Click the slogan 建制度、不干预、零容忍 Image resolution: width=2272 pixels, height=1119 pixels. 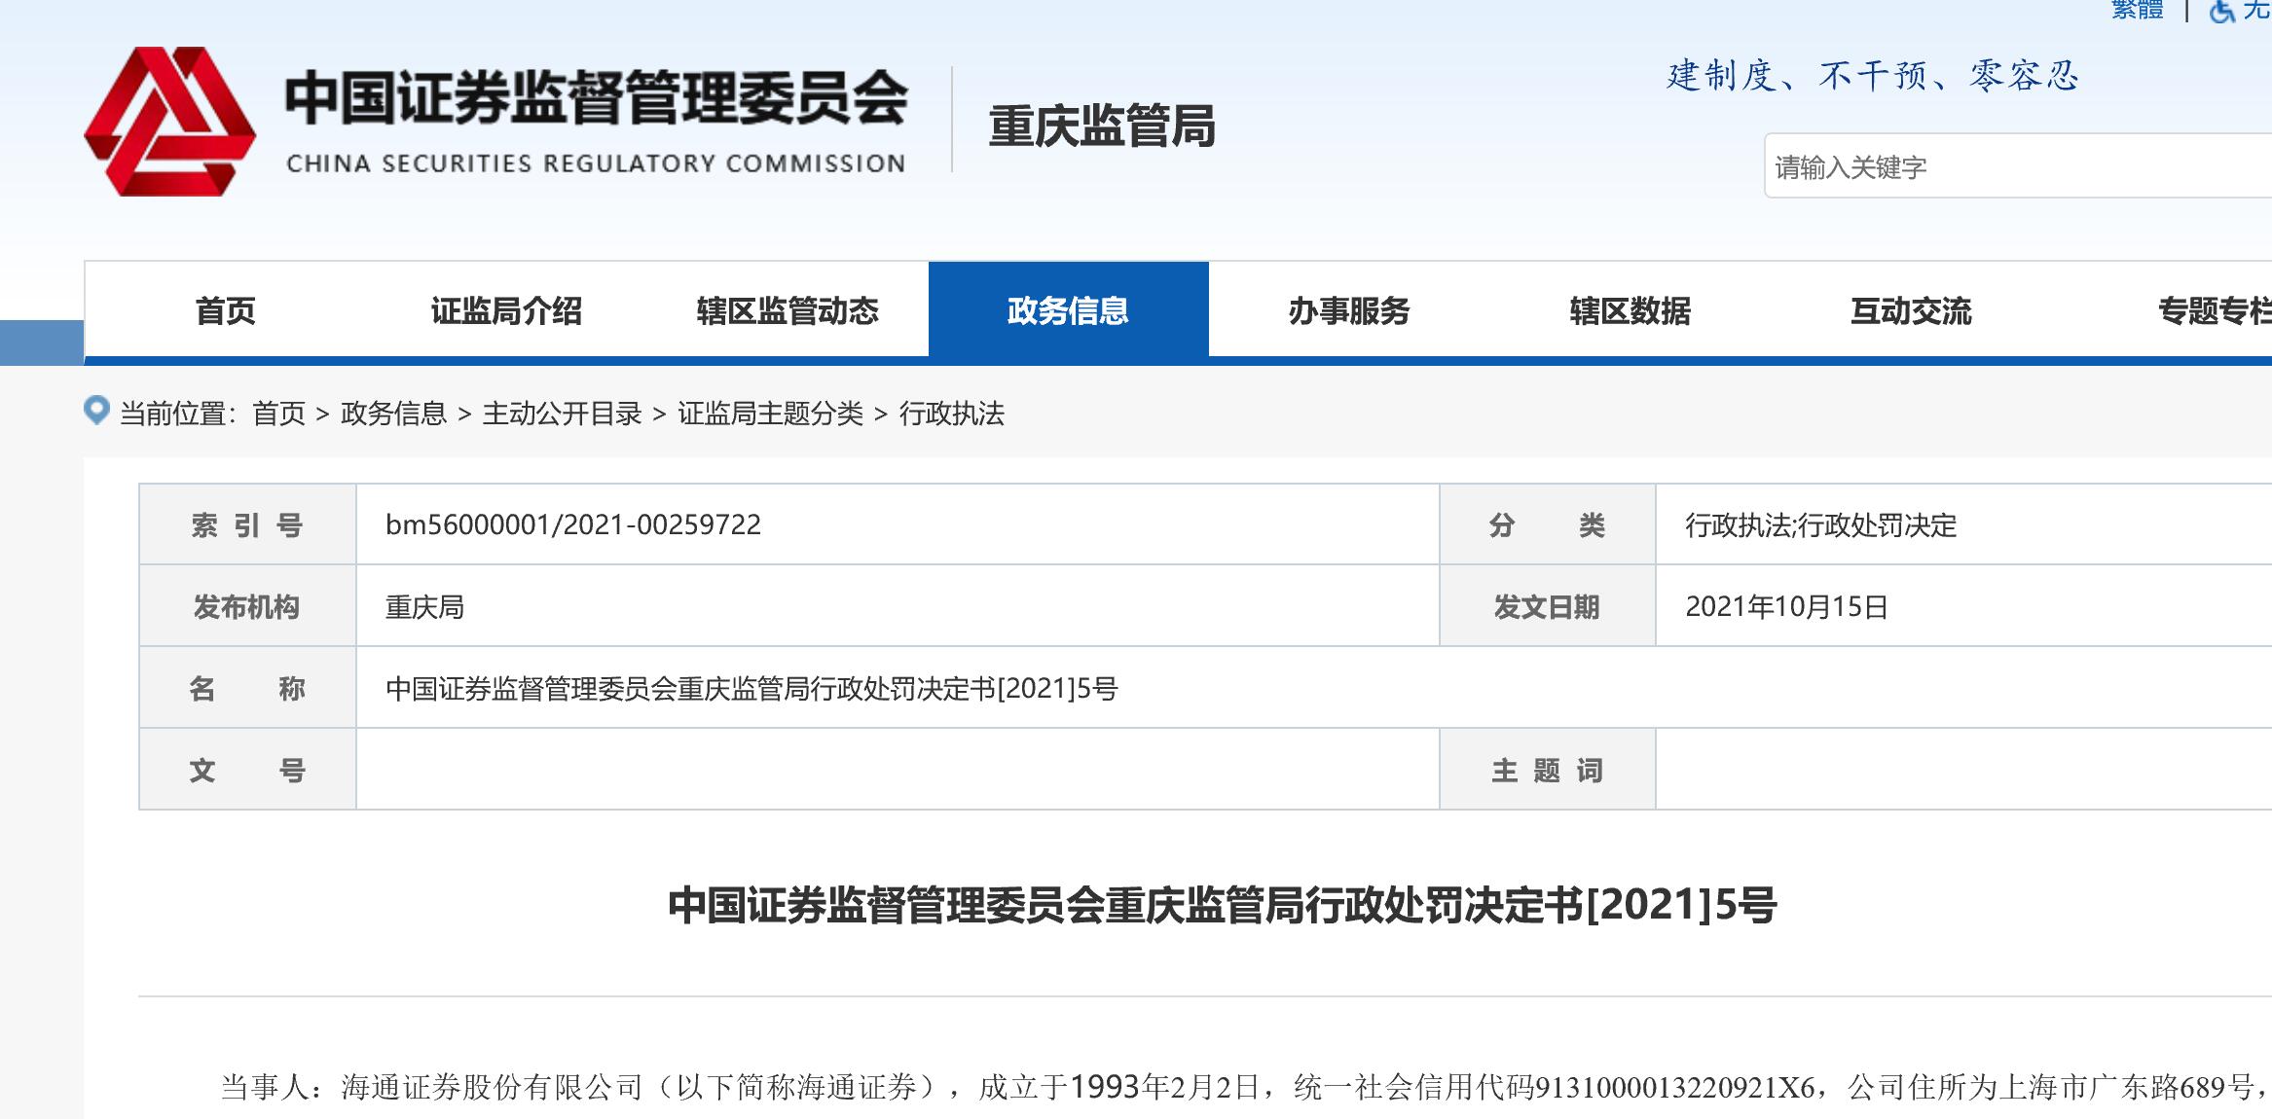[x=1872, y=75]
